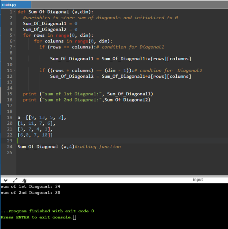Screen dimensions: 228x229
Task: Select the 'input' label in console bar
Action: point(198,179)
